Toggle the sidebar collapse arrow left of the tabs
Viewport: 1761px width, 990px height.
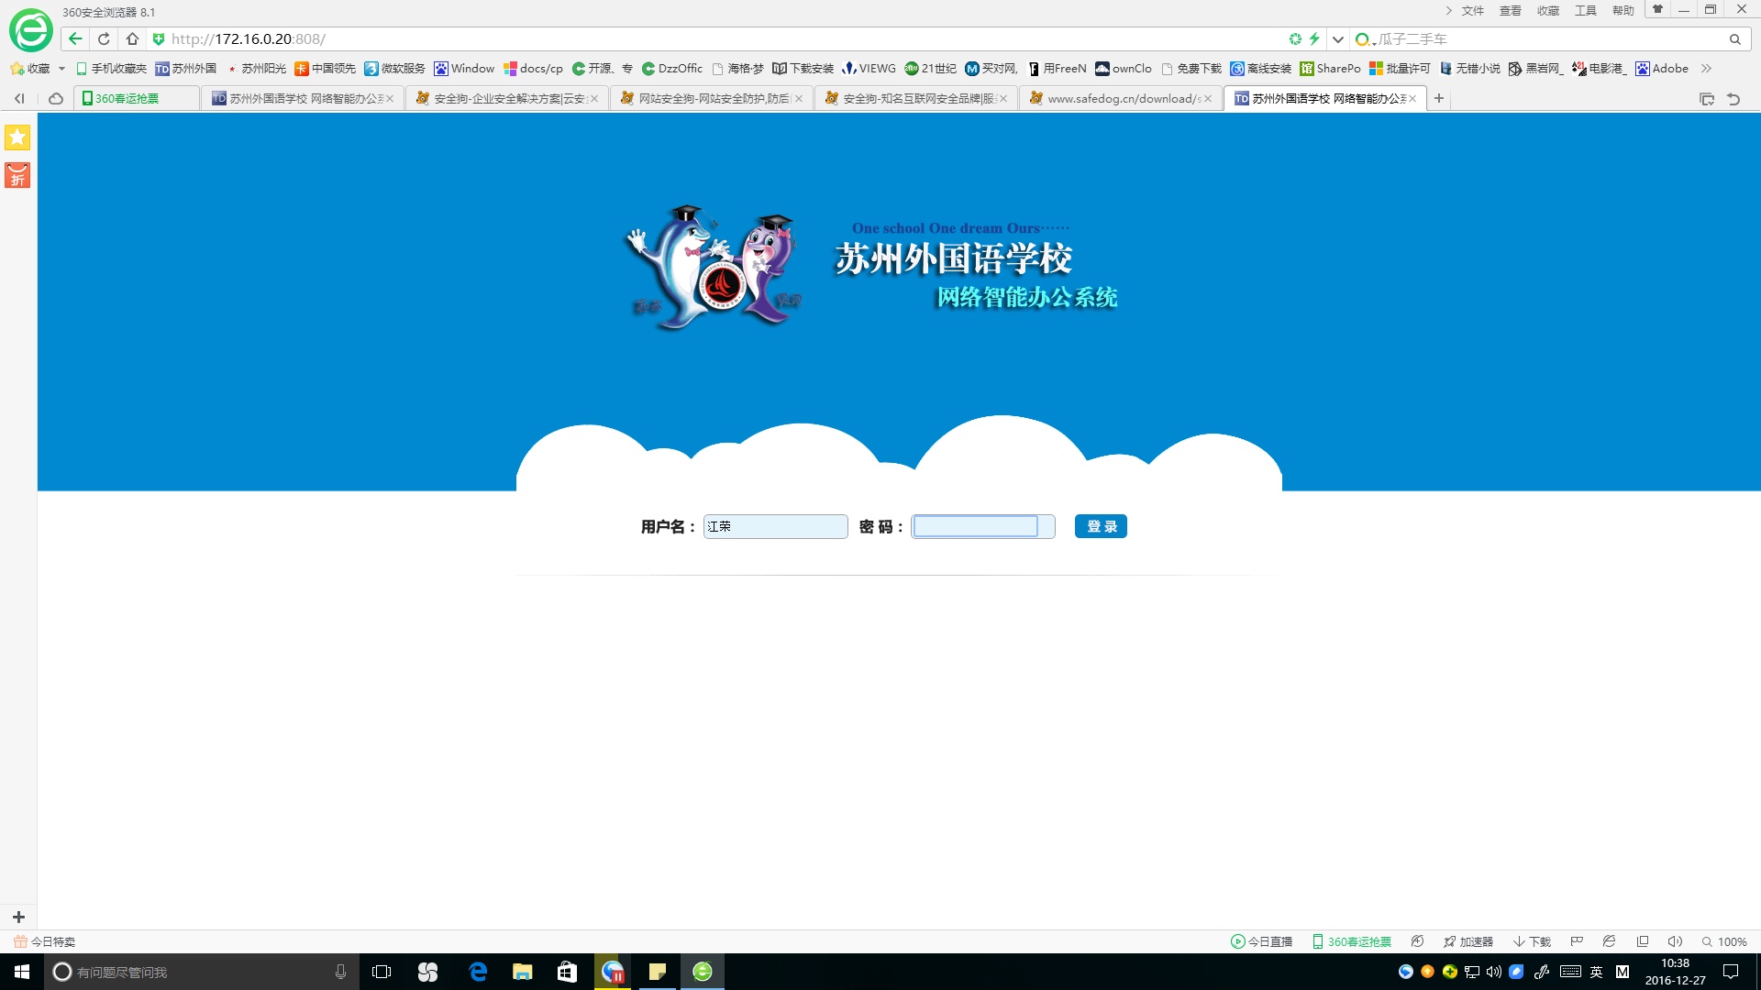19,98
